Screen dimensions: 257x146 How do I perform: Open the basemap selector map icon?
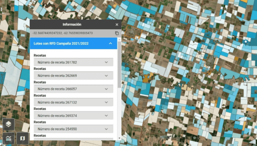pyautogui.click(x=22, y=138)
